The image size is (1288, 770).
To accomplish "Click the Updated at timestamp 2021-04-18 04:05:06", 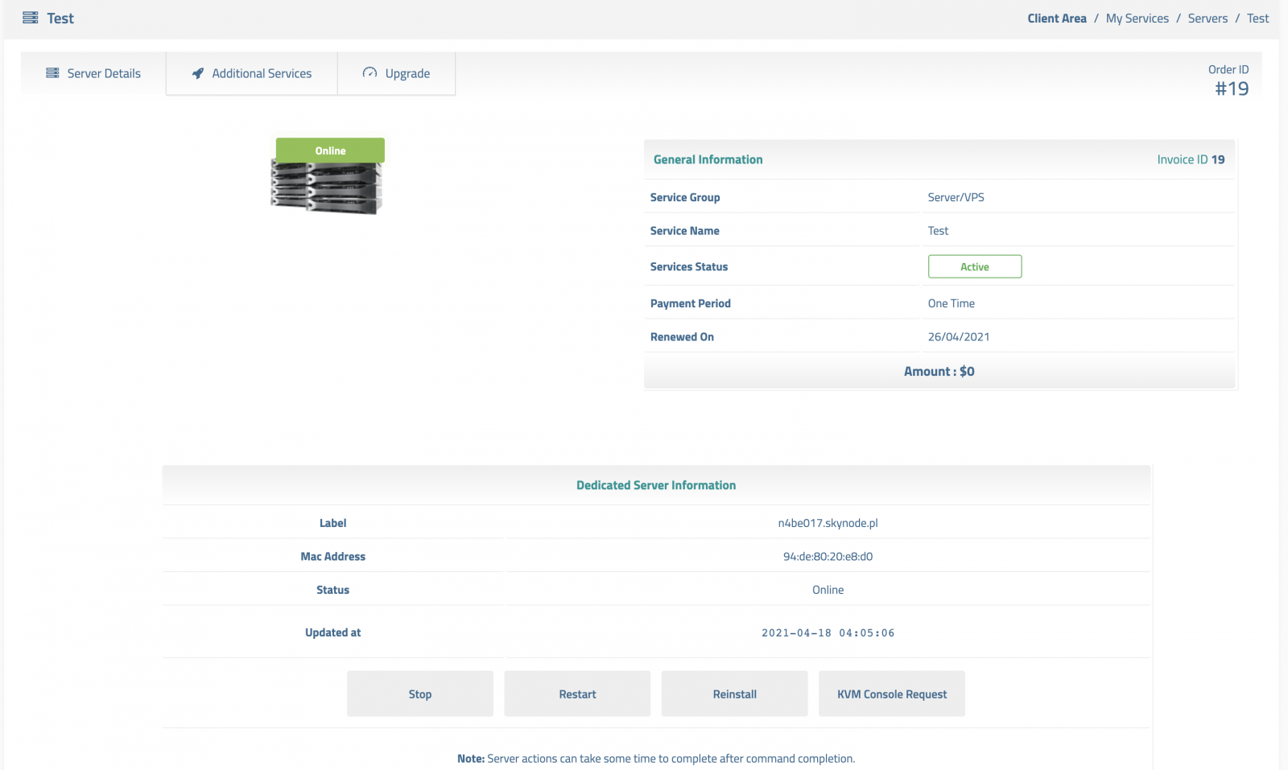I will (x=828, y=632).
